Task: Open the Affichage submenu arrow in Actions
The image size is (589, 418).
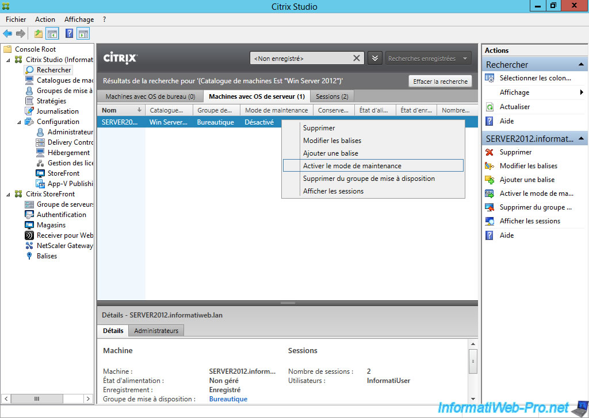Action: point(582,92)
